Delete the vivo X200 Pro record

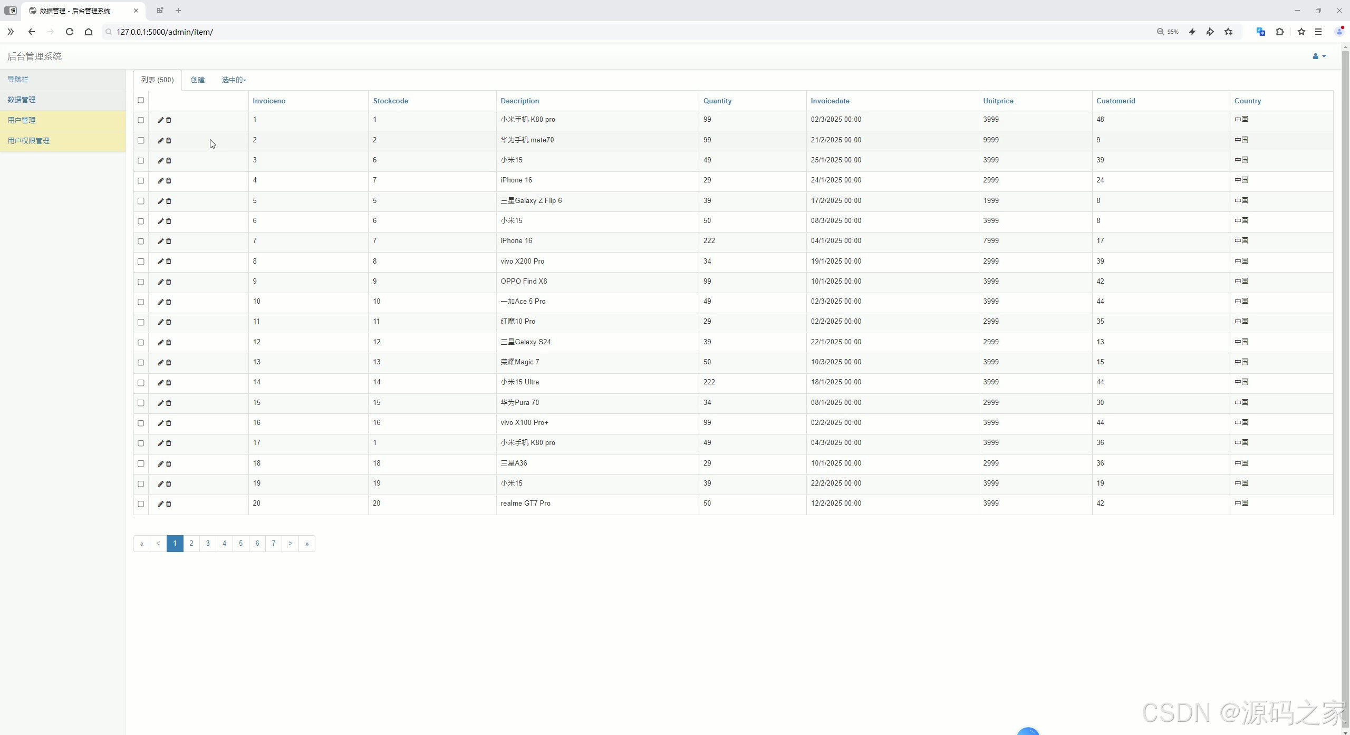point(169,262)
